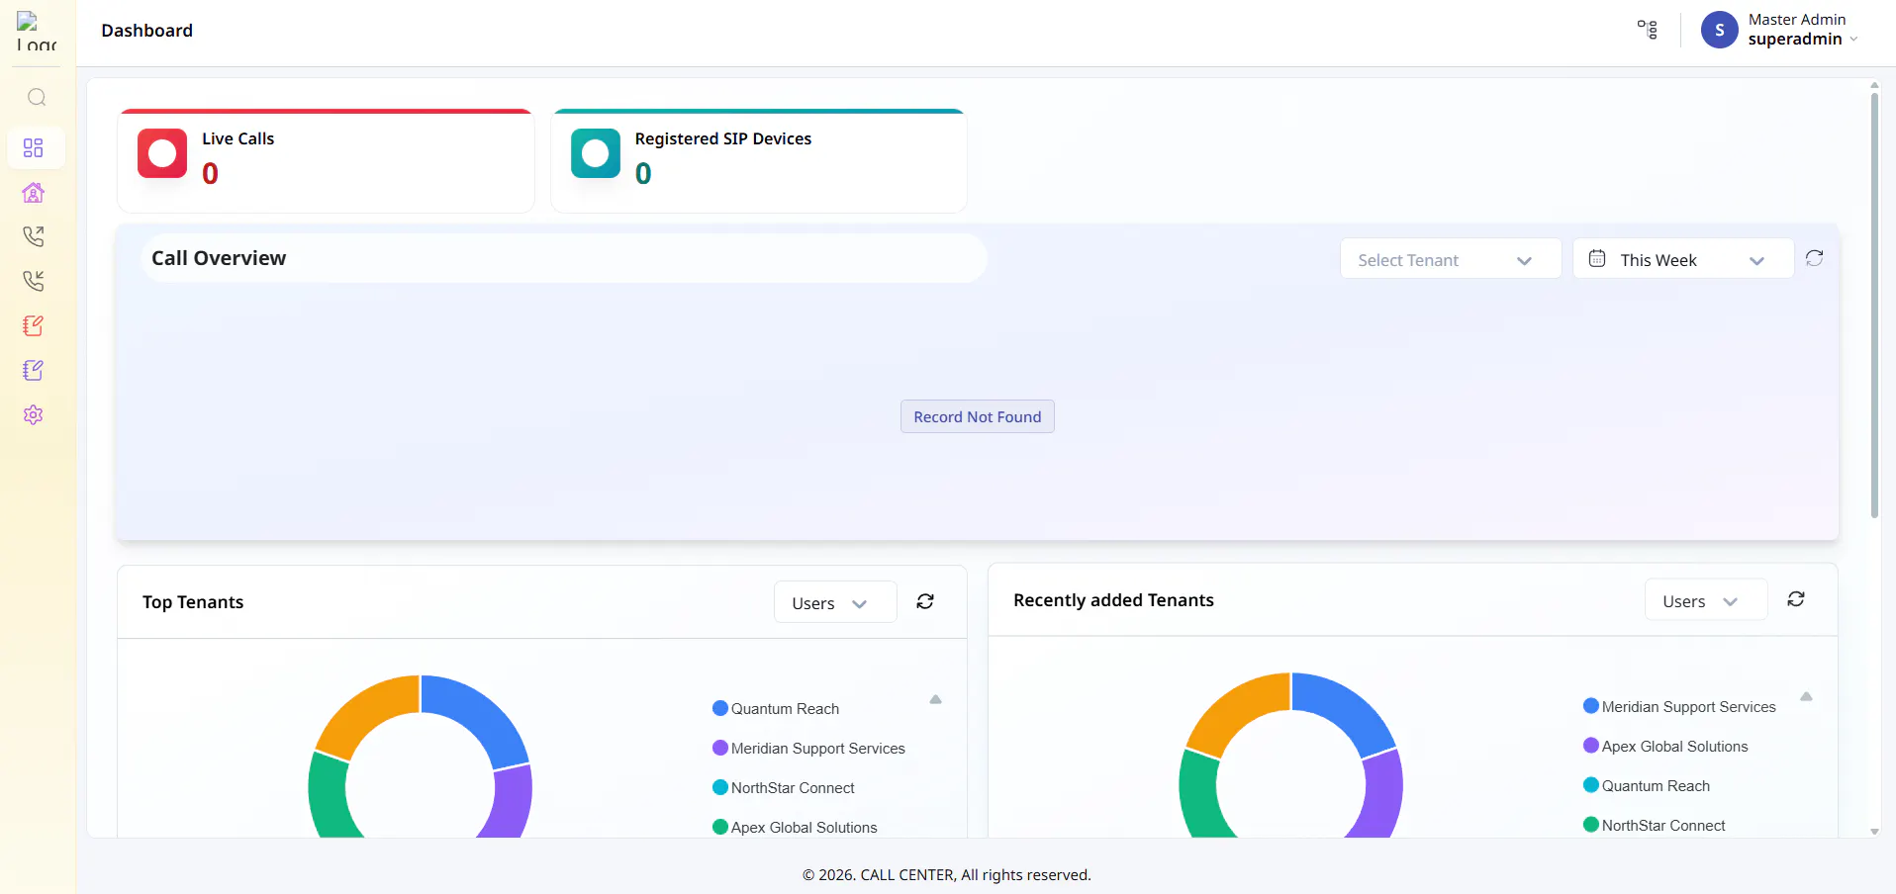The image size is (1896, 894).
Task: Click the superadmin avatar S circle
Action: 1720,30
